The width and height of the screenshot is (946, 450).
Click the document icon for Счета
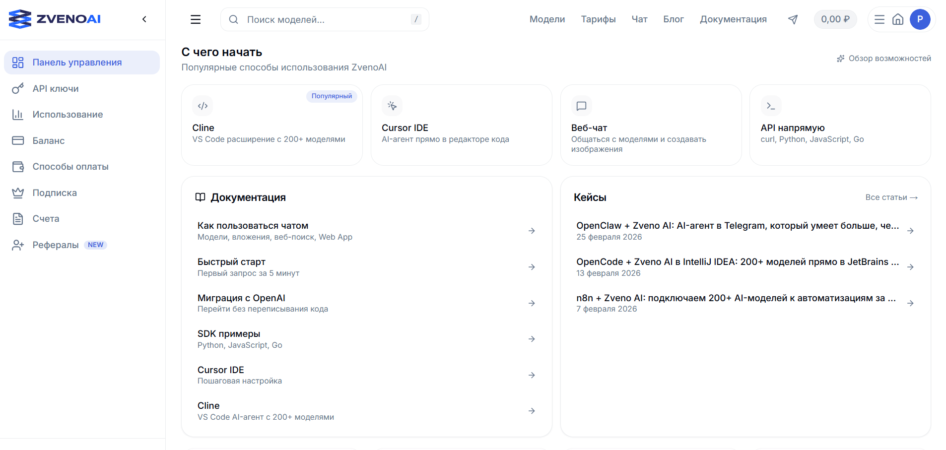(x=18, y=219)
